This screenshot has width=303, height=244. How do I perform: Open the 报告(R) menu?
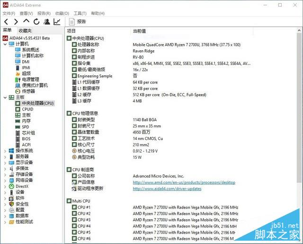pyautogui.click(x=44, y=13)
